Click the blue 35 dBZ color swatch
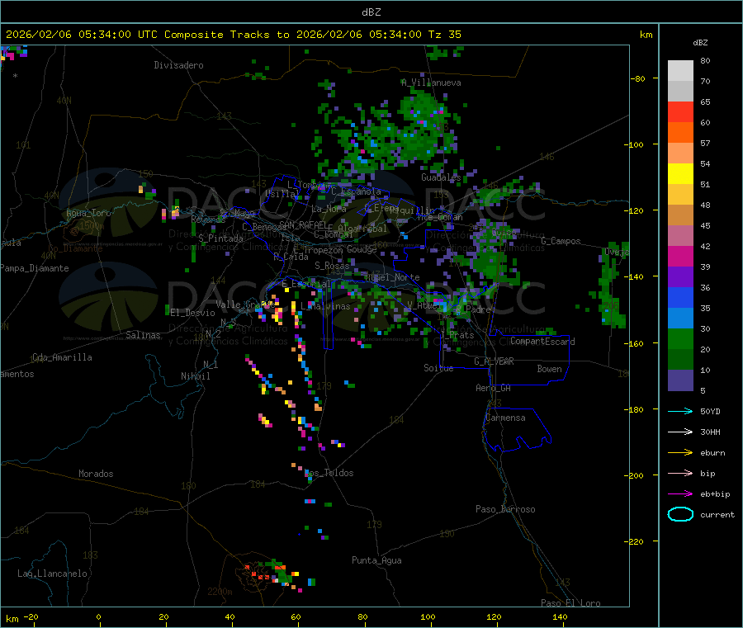 point(680,297)
